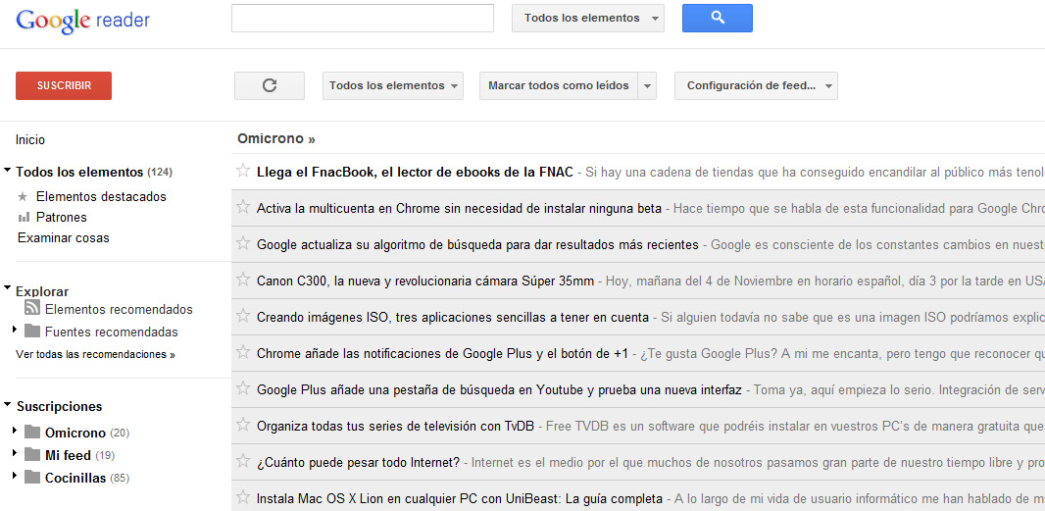Open Ver todas las recomendaciones link
Image resolution: width=1045 pixels, height=511 pixels.
pos(95,355)
